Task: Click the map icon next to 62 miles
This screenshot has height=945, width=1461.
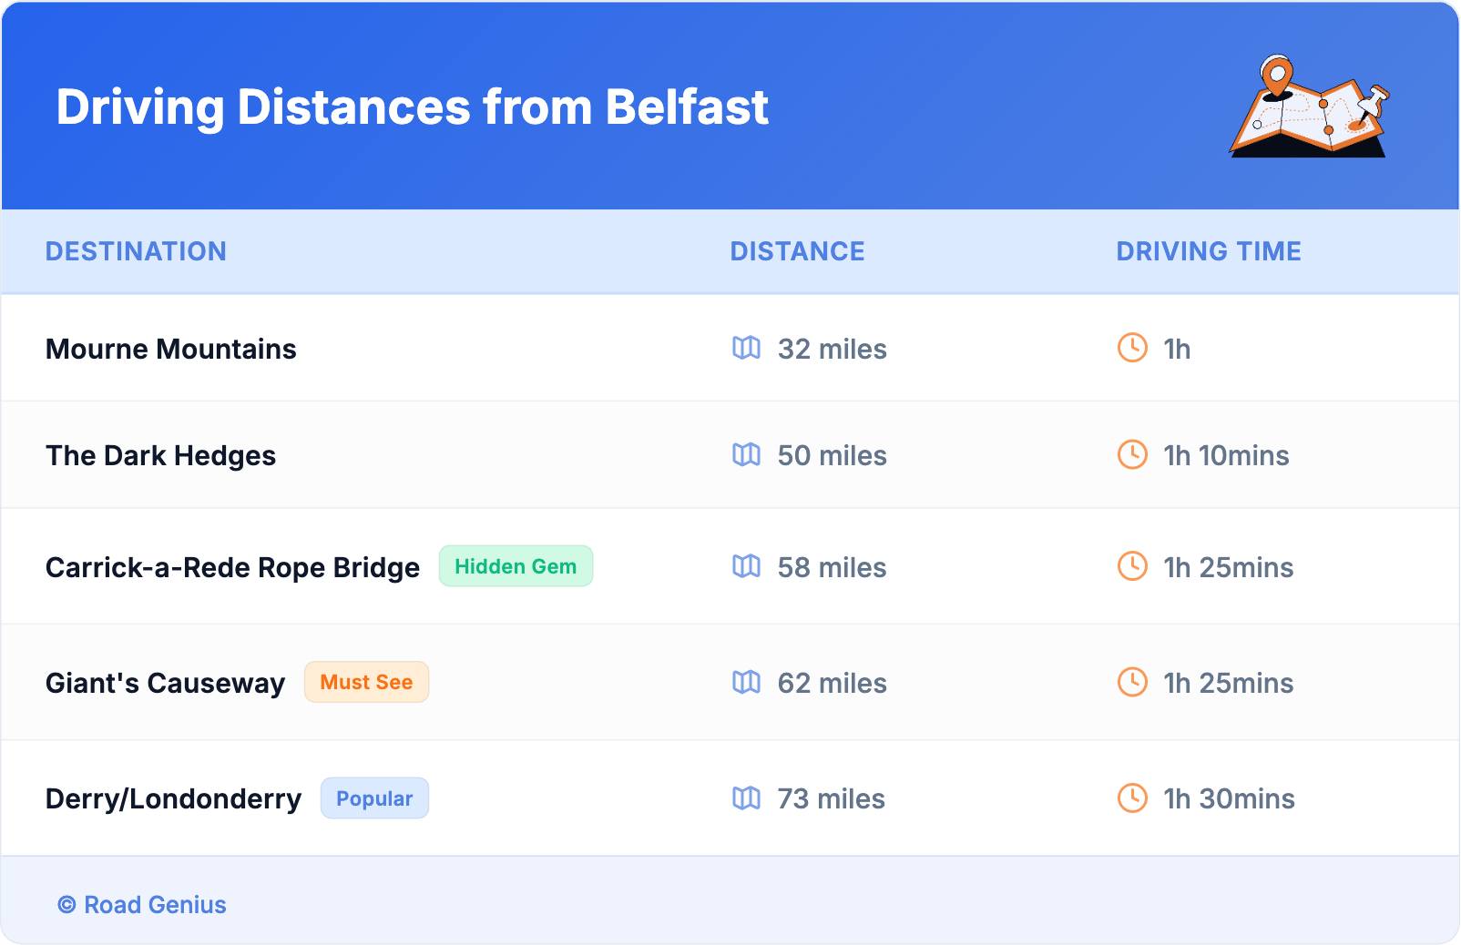Action: pos(746,682)
